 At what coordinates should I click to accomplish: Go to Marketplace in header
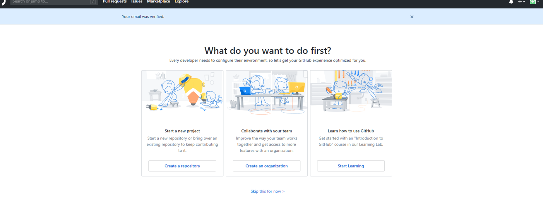[158, 2]
